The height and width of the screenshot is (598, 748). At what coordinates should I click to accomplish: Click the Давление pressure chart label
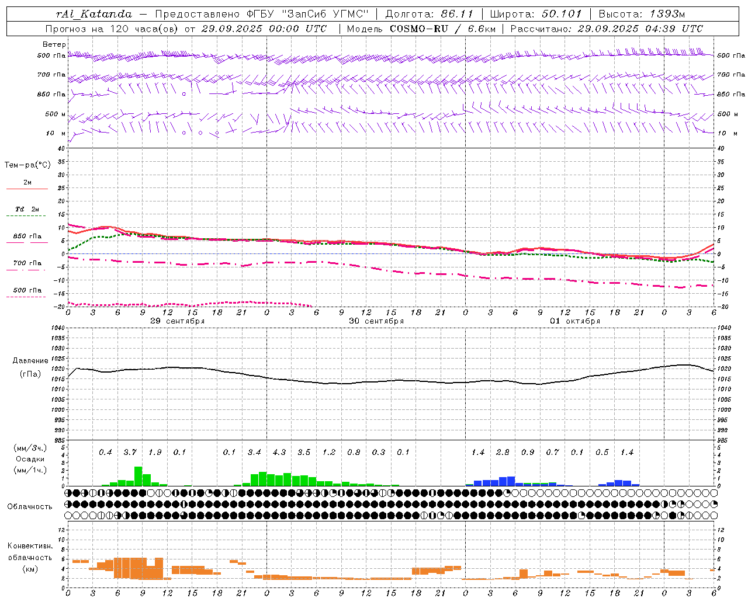coord(30,361)
